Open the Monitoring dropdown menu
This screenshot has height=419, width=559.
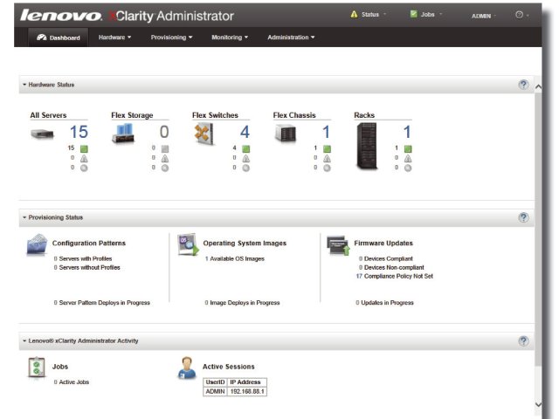tap(230, 38)
